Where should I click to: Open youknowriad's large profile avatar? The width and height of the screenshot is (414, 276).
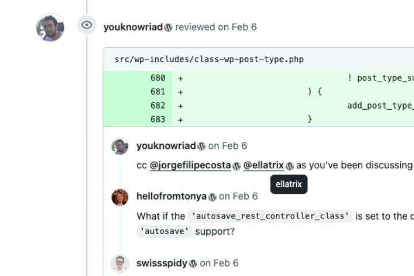point(50,27)
